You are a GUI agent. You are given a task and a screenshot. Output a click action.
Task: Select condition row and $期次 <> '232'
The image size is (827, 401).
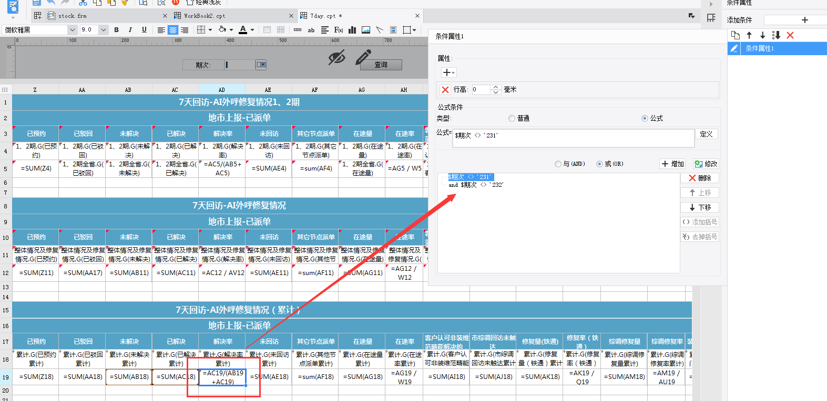tap(476, 185)
